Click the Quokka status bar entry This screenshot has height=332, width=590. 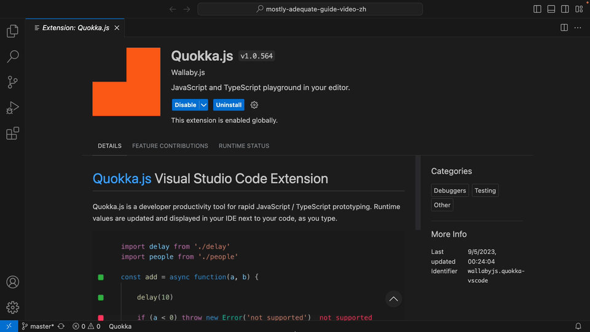[120, 326]
